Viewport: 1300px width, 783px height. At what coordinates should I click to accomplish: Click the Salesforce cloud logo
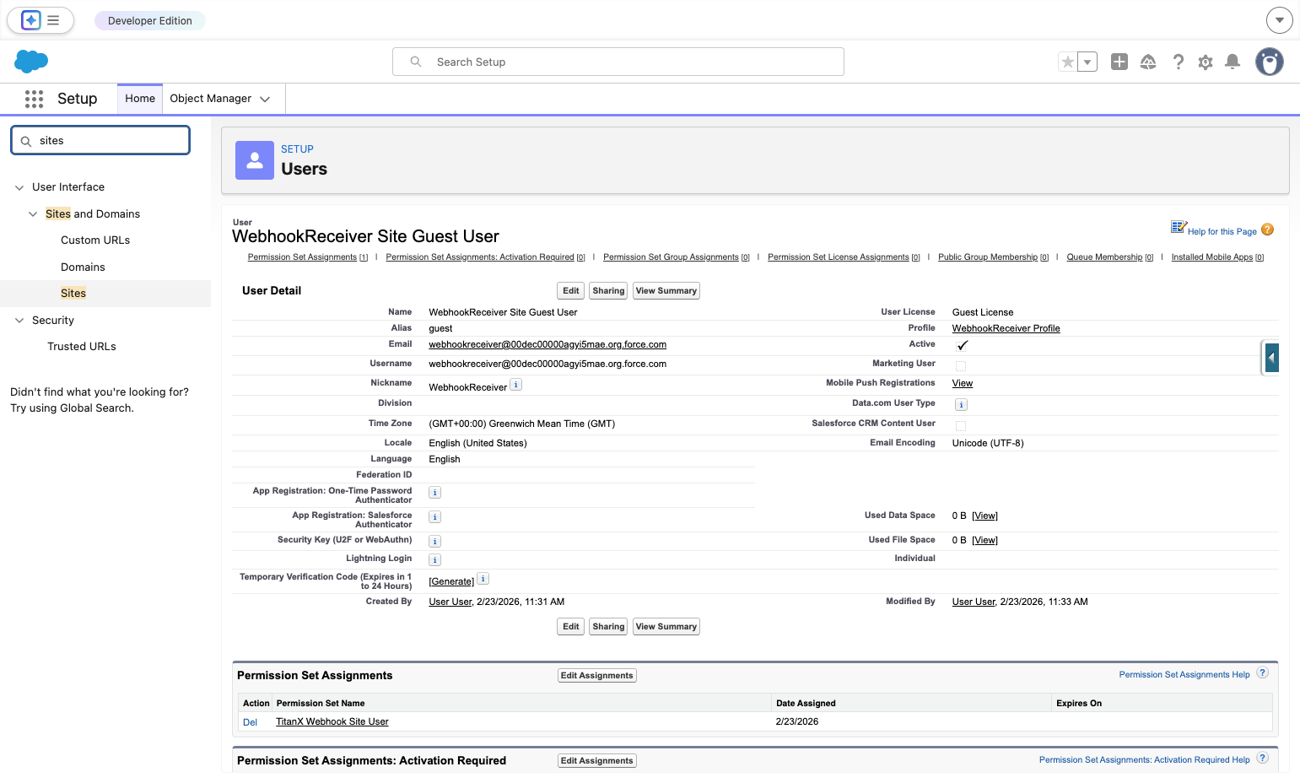pos(31,62)
